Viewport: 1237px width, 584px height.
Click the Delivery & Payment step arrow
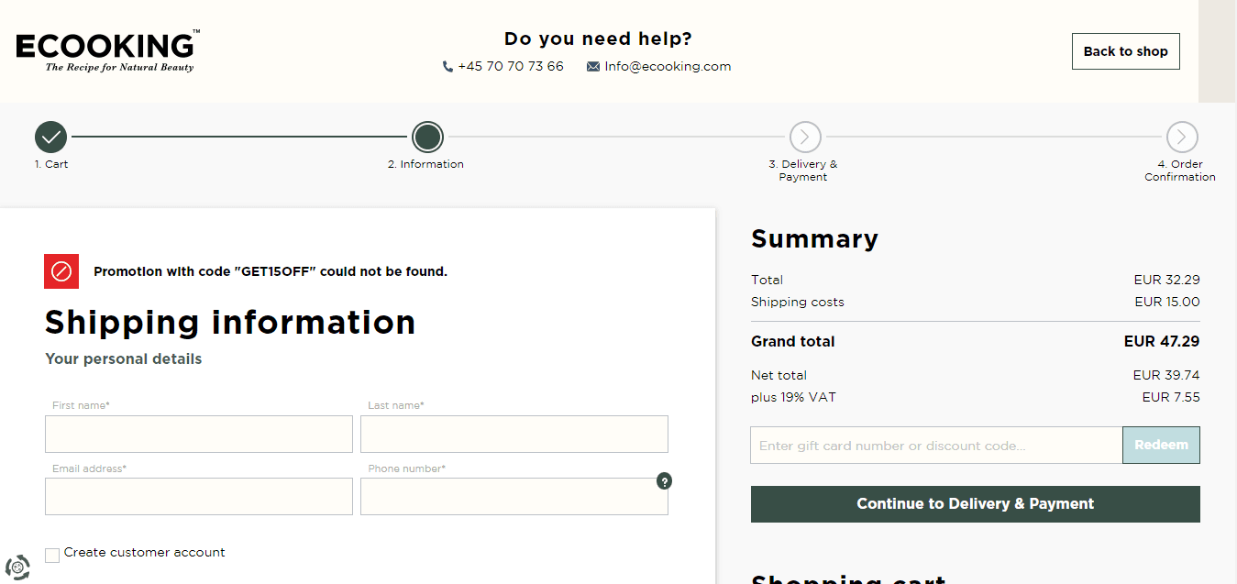click(x=804, y=138)
